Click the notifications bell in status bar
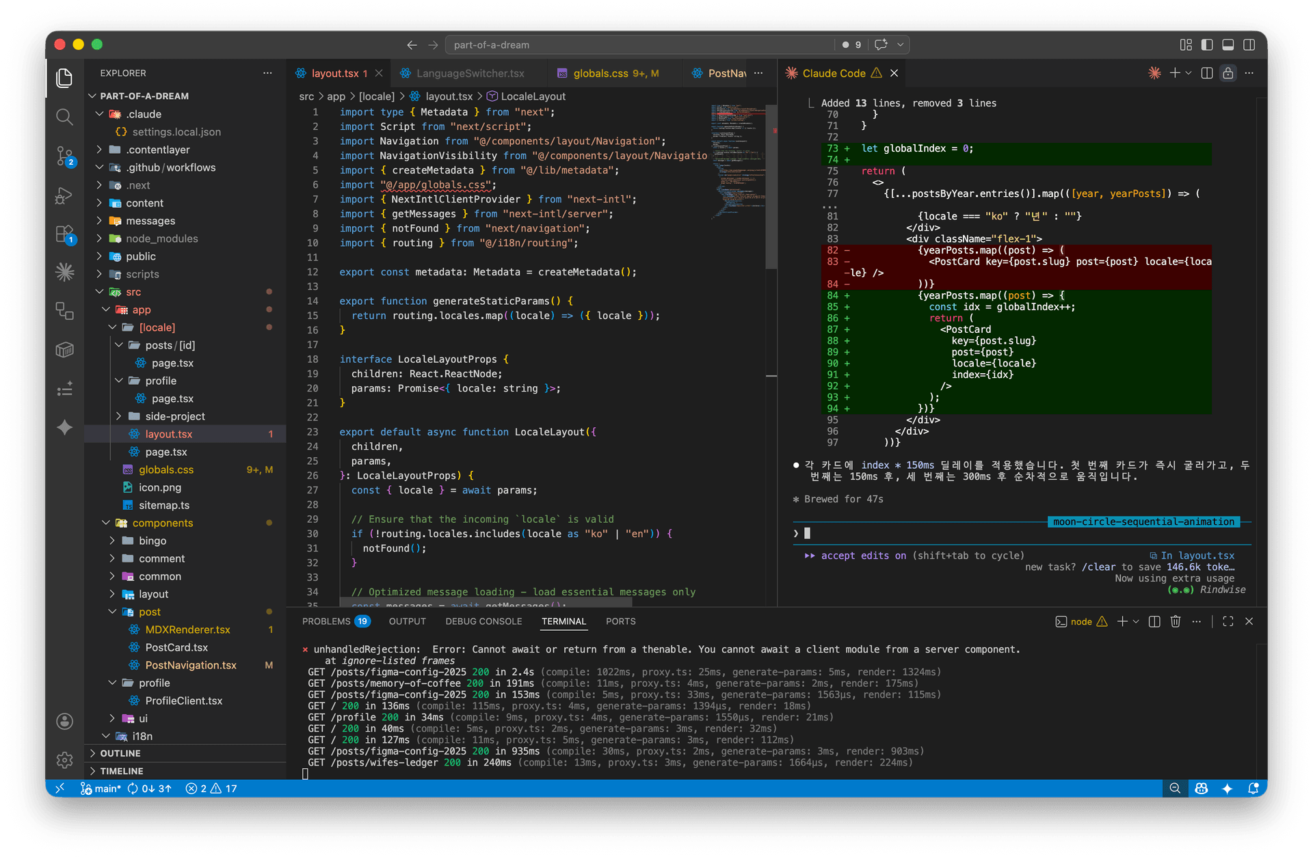1313x857 pixels. (1253, 789)
